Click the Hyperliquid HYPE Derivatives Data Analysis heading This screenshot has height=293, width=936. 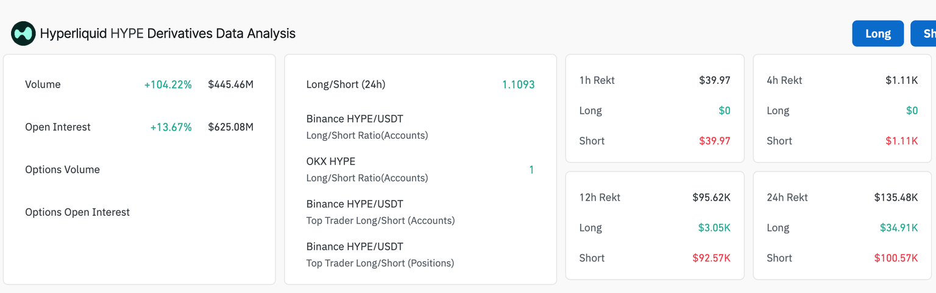tap(168, 33)
